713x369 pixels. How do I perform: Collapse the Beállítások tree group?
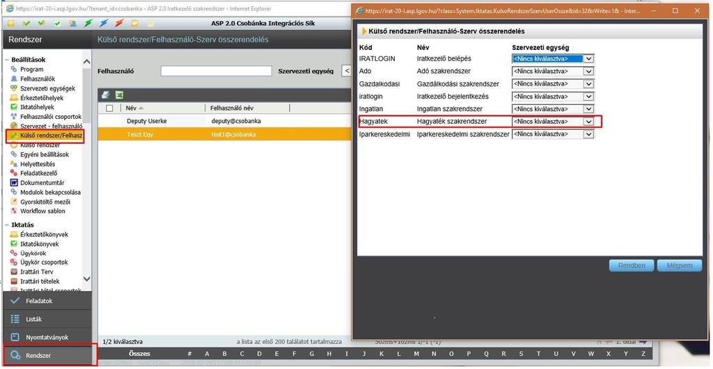coord(7,60)
